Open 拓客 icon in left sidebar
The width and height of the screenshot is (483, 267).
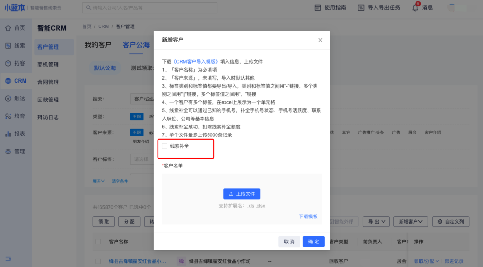(8, 63)
